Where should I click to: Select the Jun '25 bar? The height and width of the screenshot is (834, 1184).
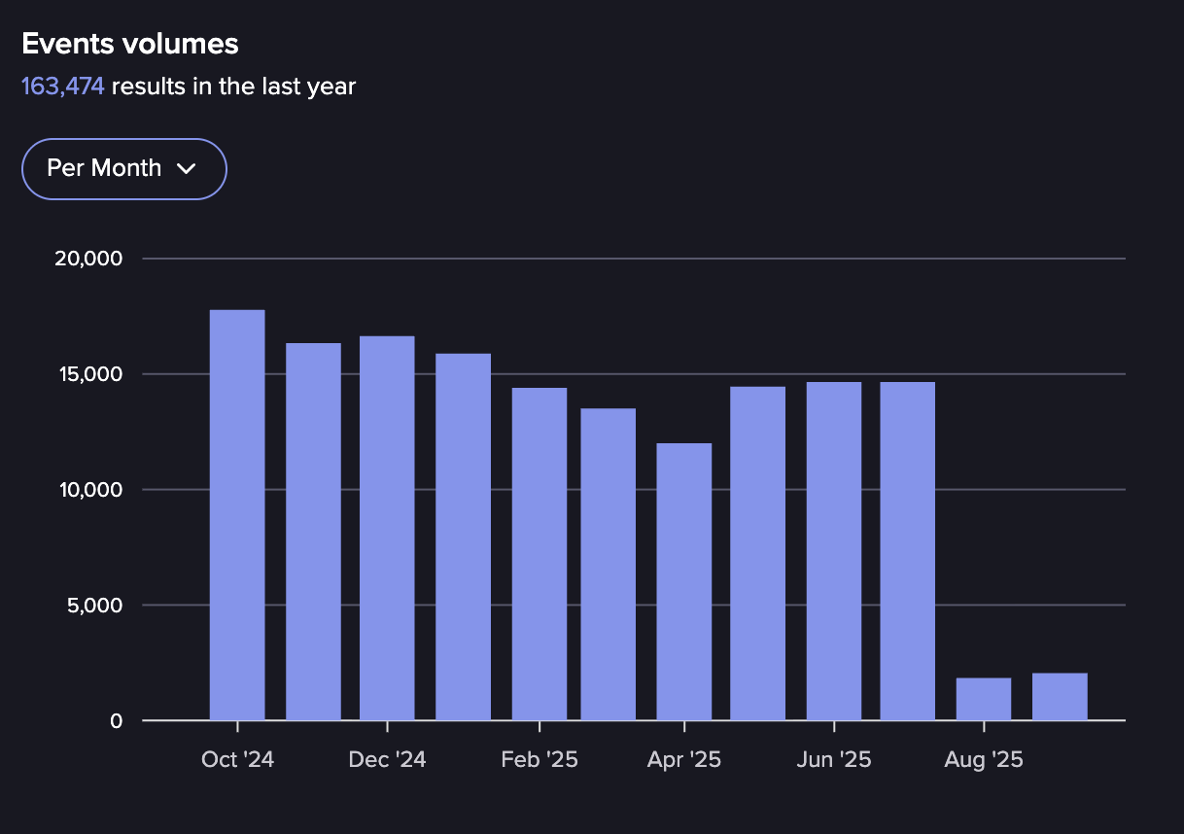(834, 551)
